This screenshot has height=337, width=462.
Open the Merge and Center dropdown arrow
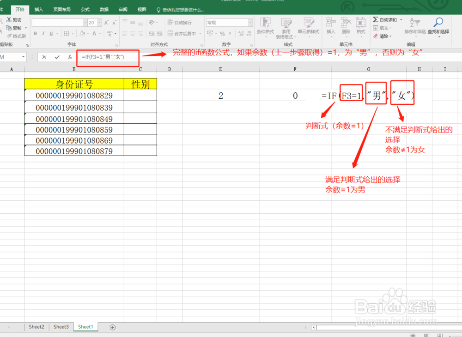point(200,34)
